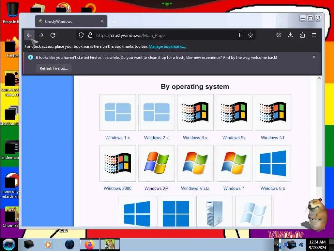Follow the Windows 2000 text link
This screenshot has height=251, width=334.
click(x=117, y=188)
